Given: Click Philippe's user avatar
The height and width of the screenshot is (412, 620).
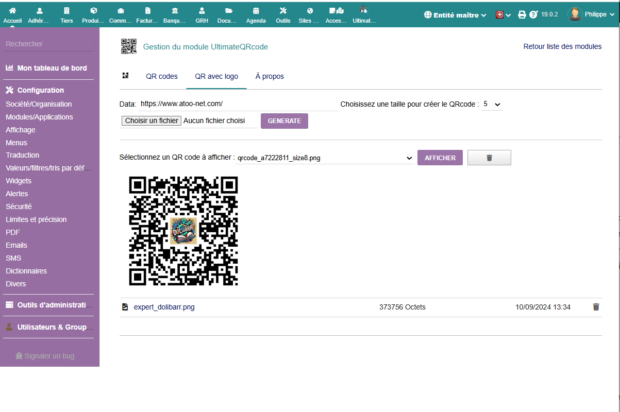Looking at the screenshot, I should [x=575, y=14].
